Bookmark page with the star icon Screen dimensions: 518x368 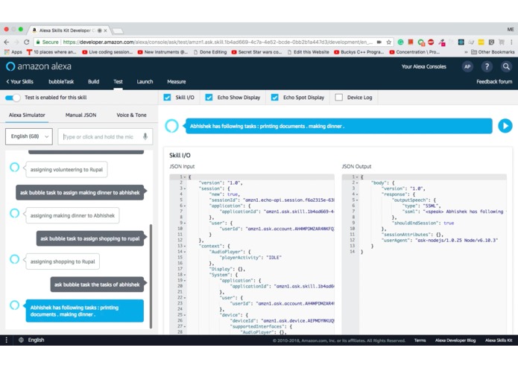pos(389,42)
